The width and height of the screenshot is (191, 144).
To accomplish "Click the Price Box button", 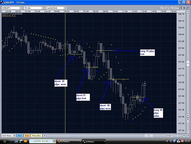I will [37, 136].
